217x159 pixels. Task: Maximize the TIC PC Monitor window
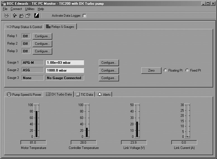208,4
